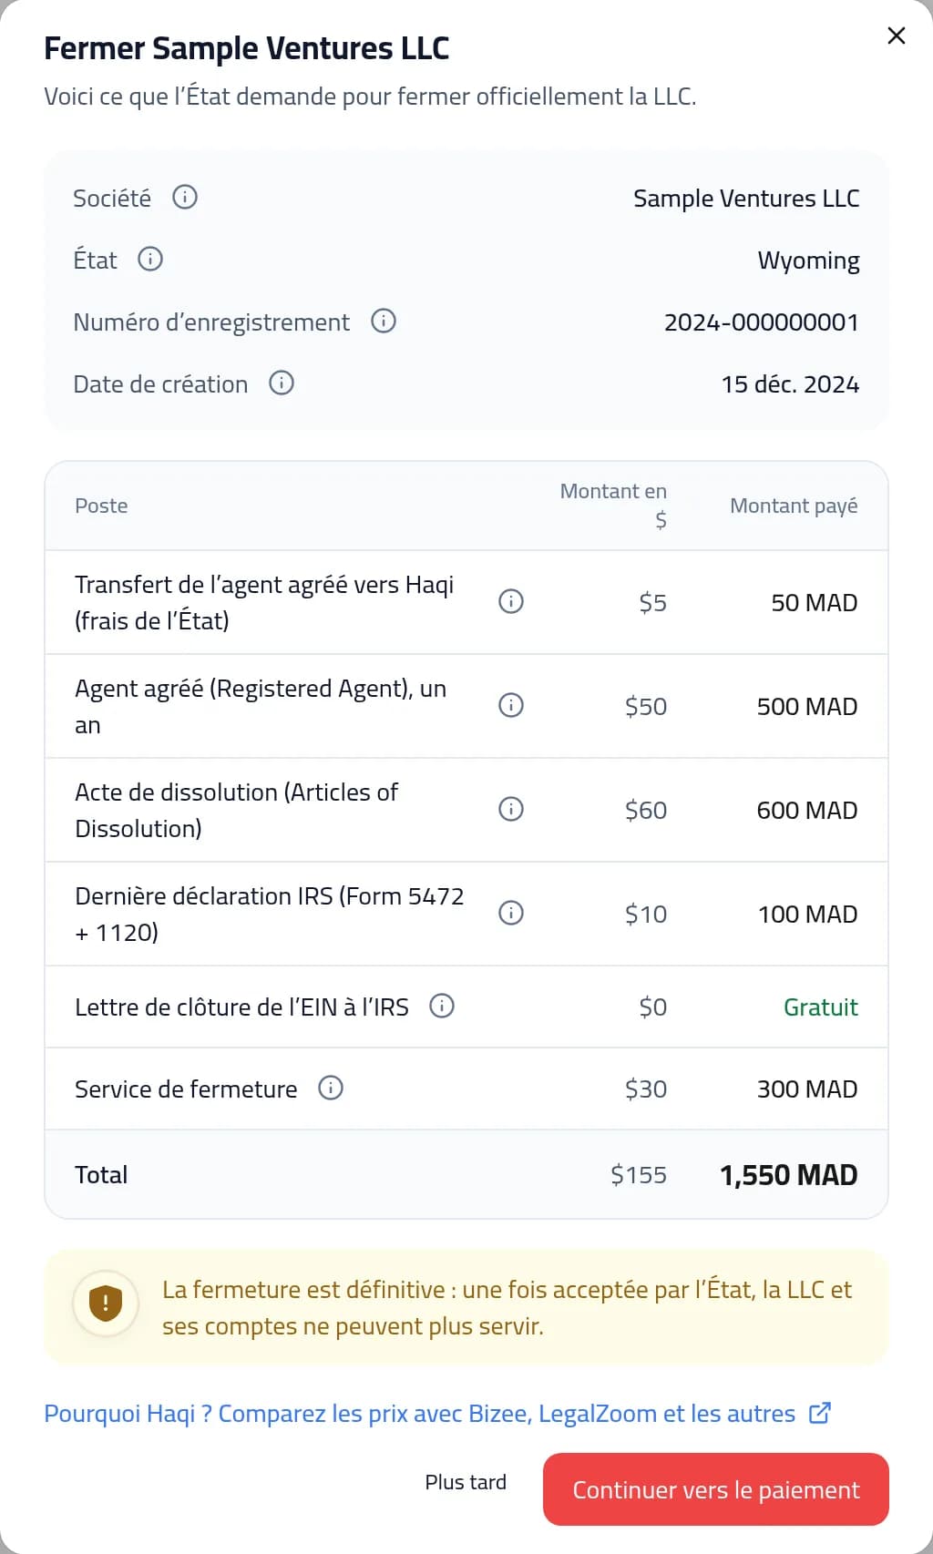Click the 100 MAD amount

tap(808, 914)
